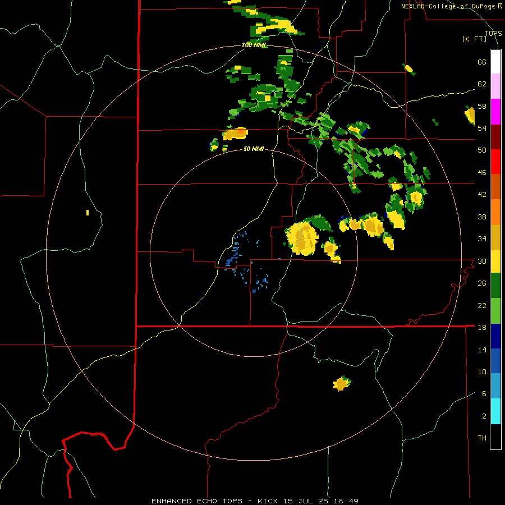Click the 62 legend value

point(482,84)
